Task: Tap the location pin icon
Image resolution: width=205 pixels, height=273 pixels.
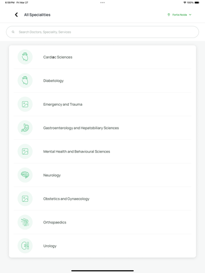Action: (169, 15)
